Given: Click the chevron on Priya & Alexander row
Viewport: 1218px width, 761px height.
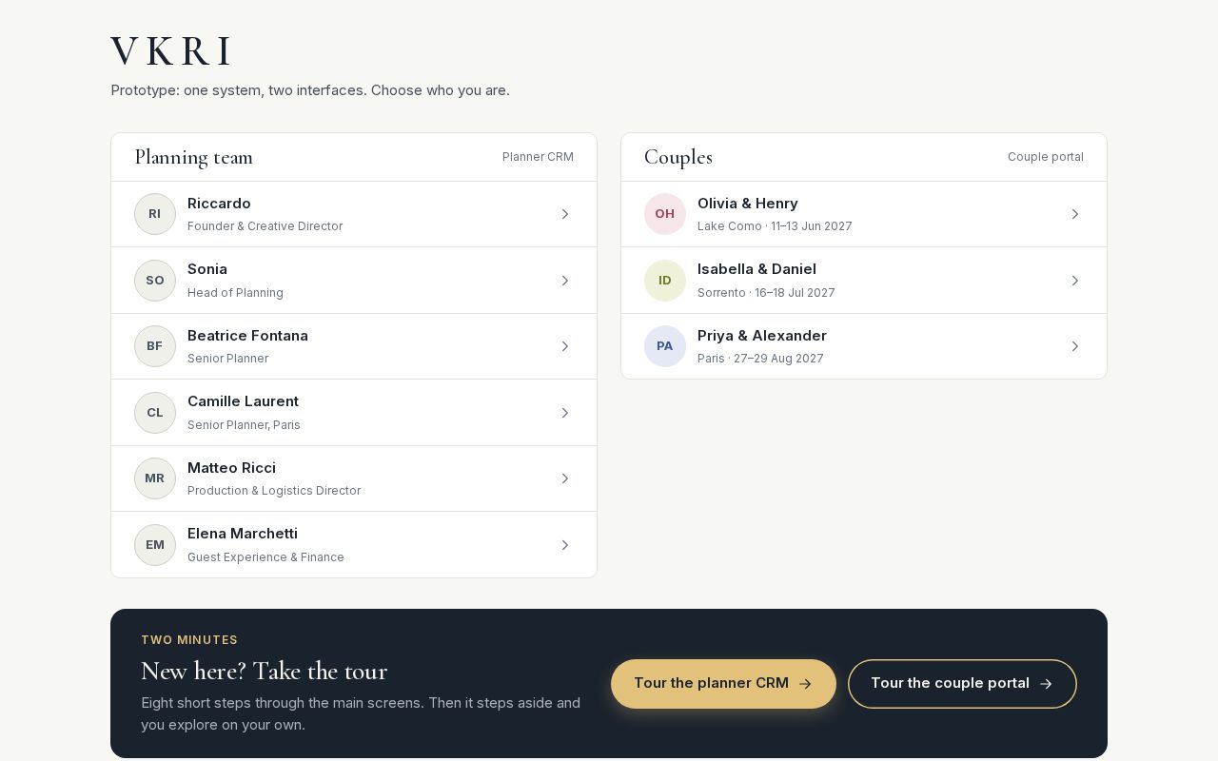Looking at the screenshot, I should click(1075, 346).
